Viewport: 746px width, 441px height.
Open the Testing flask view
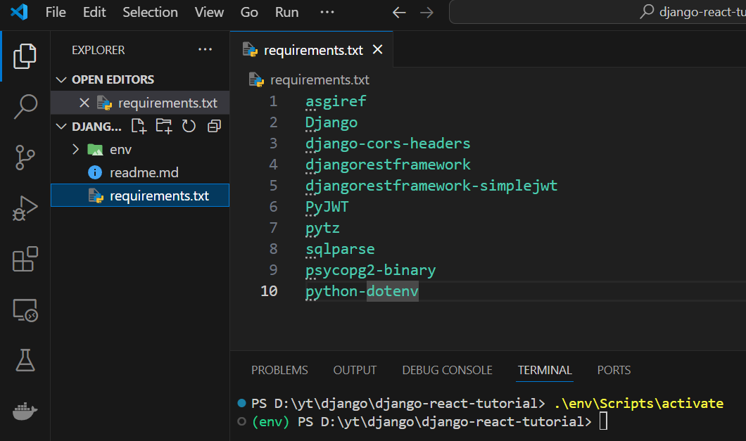tap(25, 360)
